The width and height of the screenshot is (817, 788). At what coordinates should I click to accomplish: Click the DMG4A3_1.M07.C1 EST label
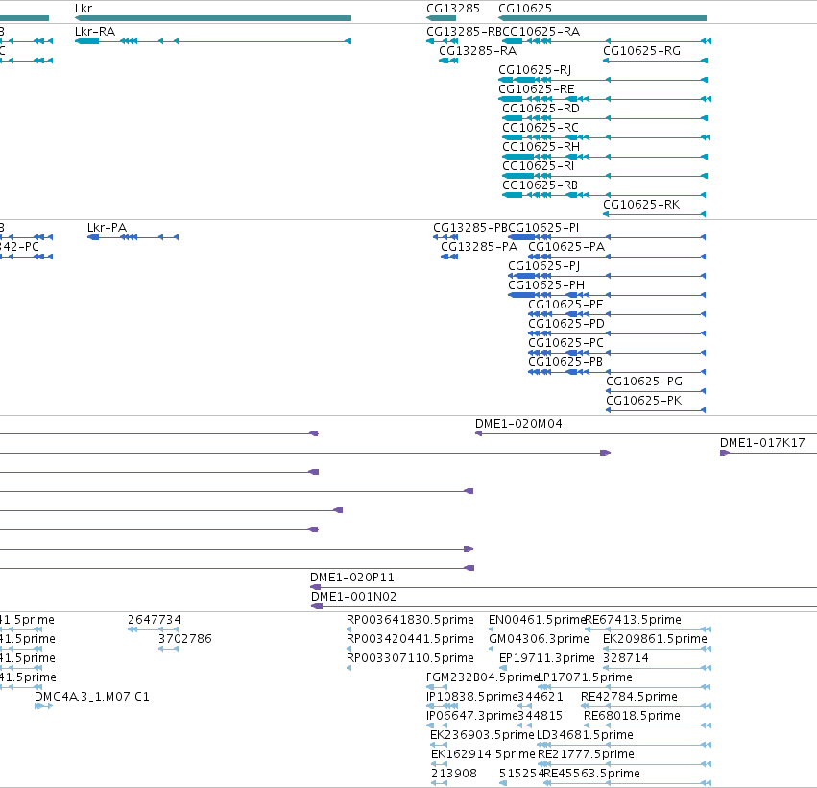click(x=92, y=697)
